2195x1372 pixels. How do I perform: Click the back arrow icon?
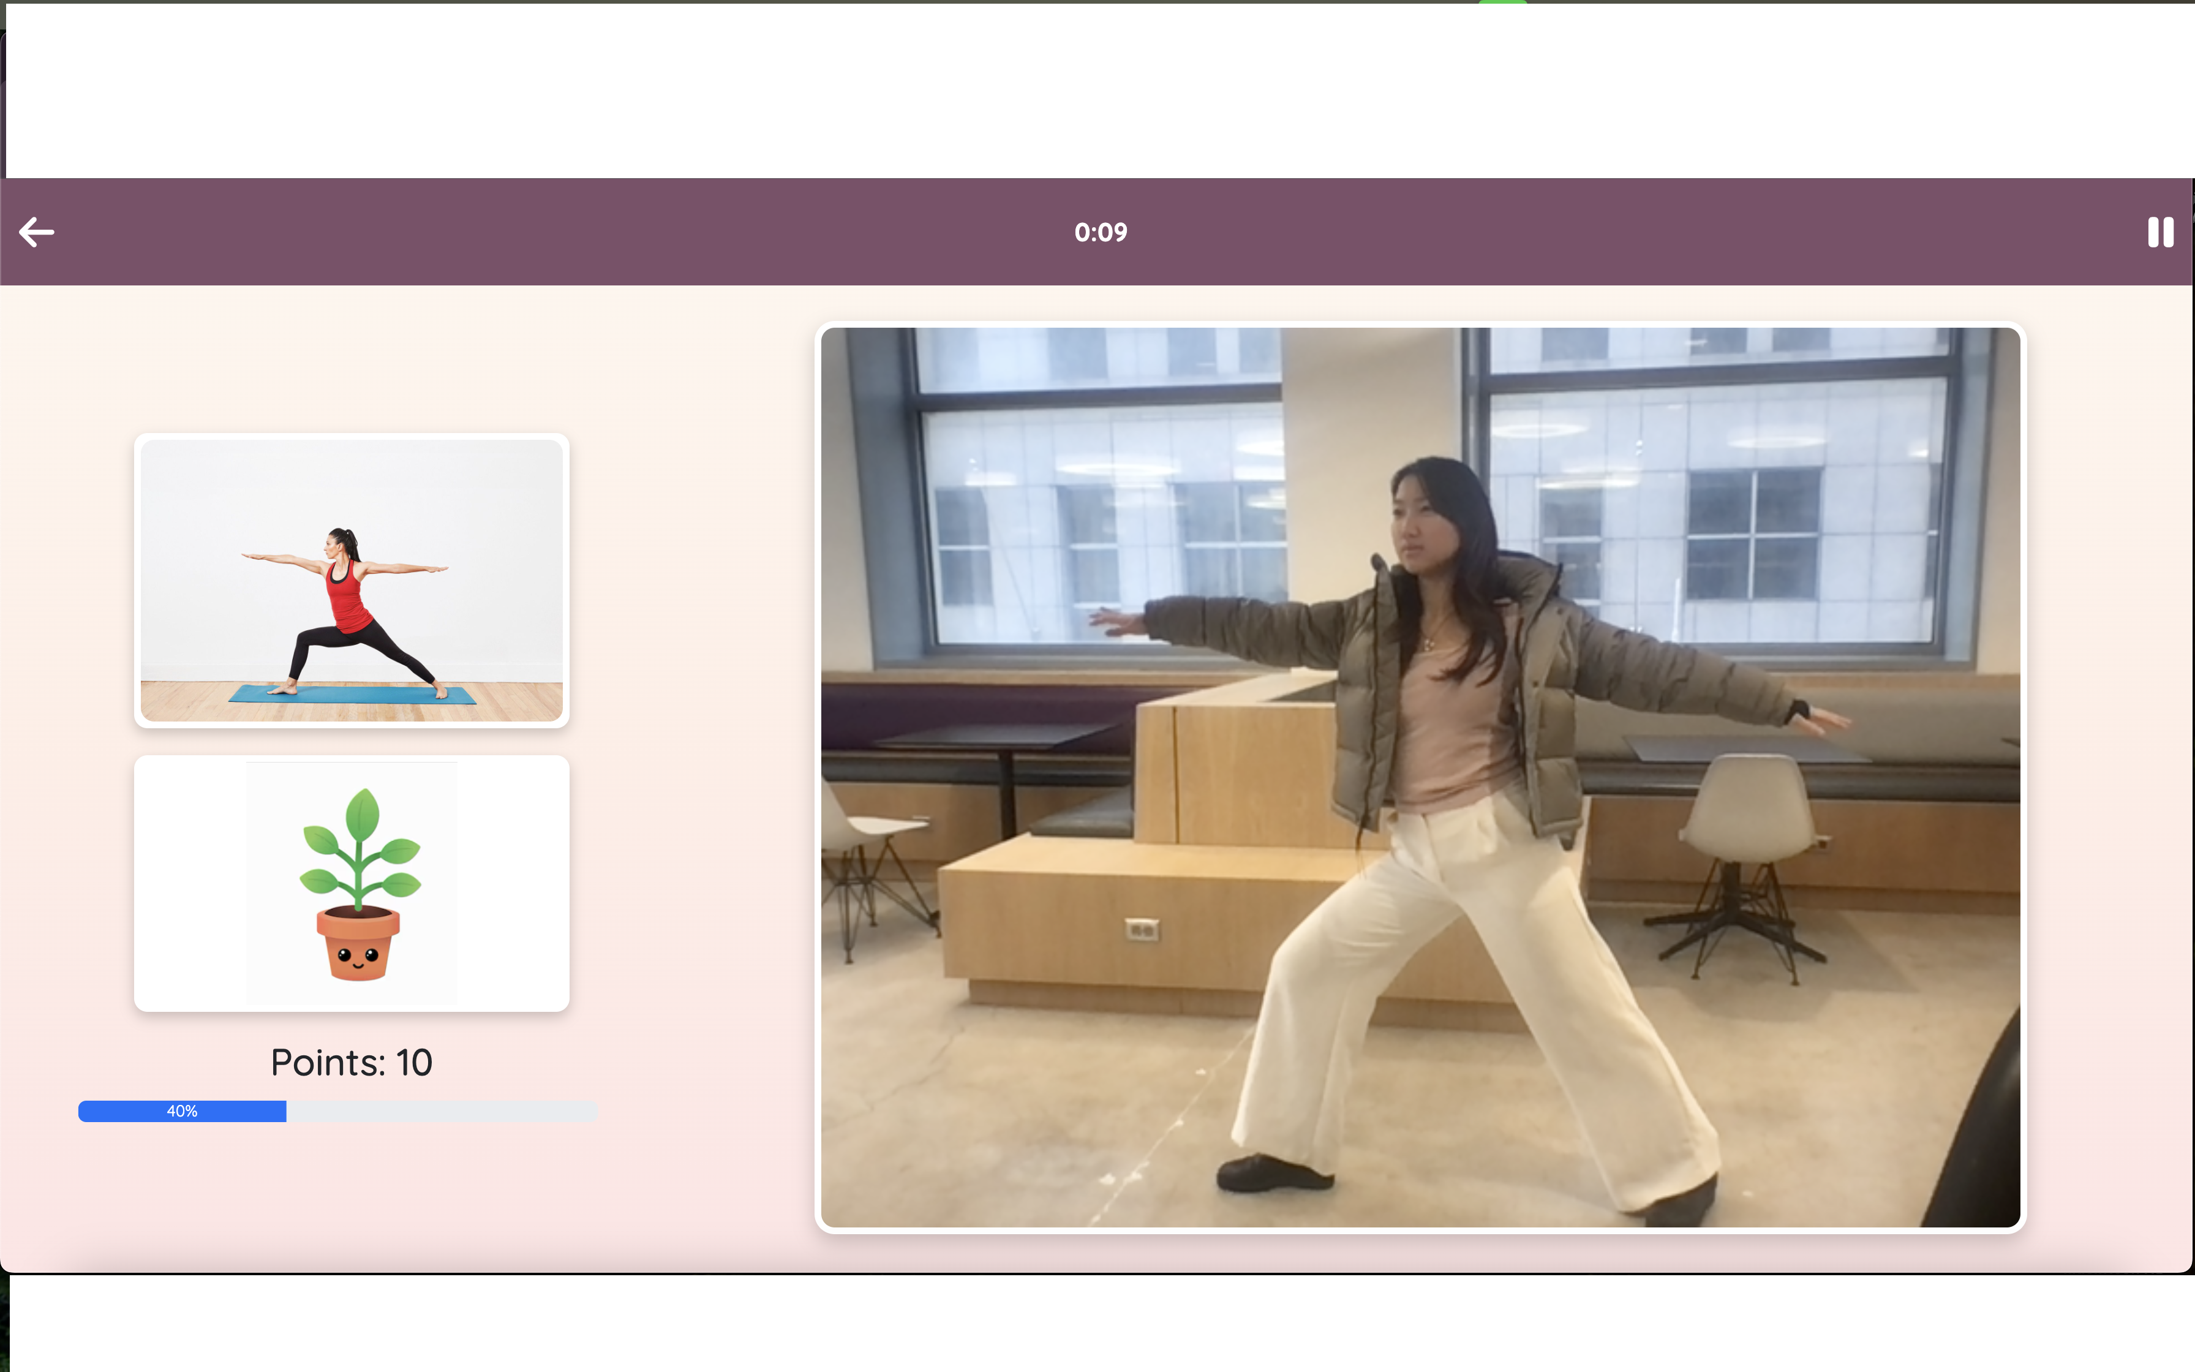36,232
